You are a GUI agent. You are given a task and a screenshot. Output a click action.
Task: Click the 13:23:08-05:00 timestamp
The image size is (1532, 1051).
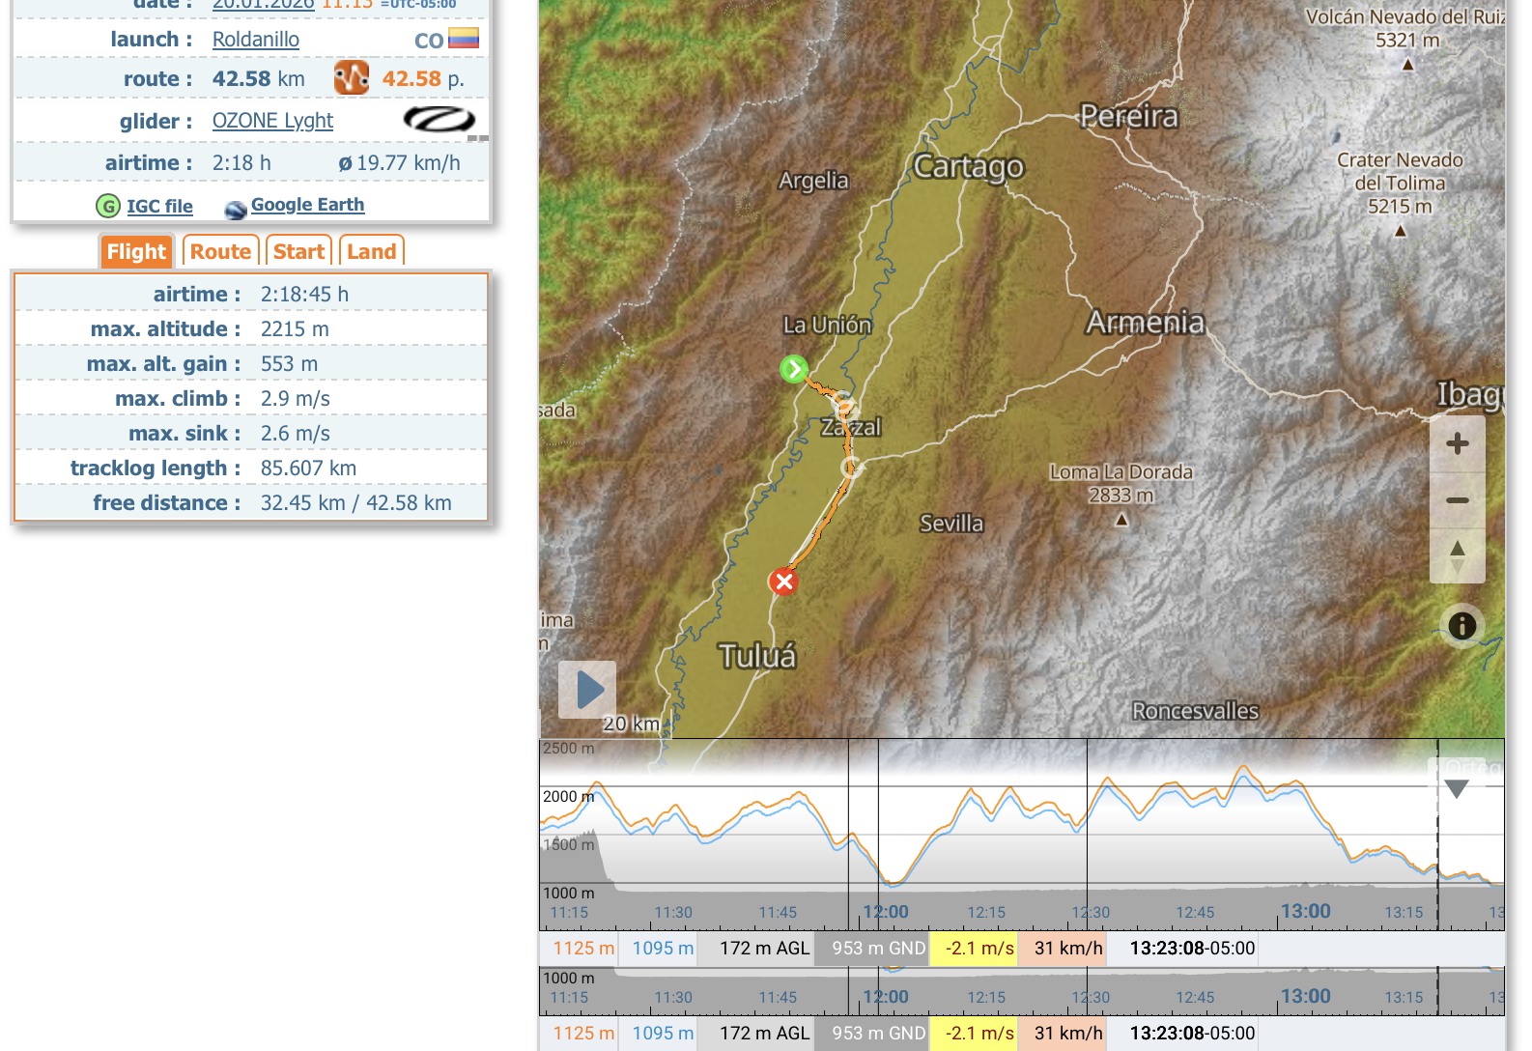[1192, 948]
